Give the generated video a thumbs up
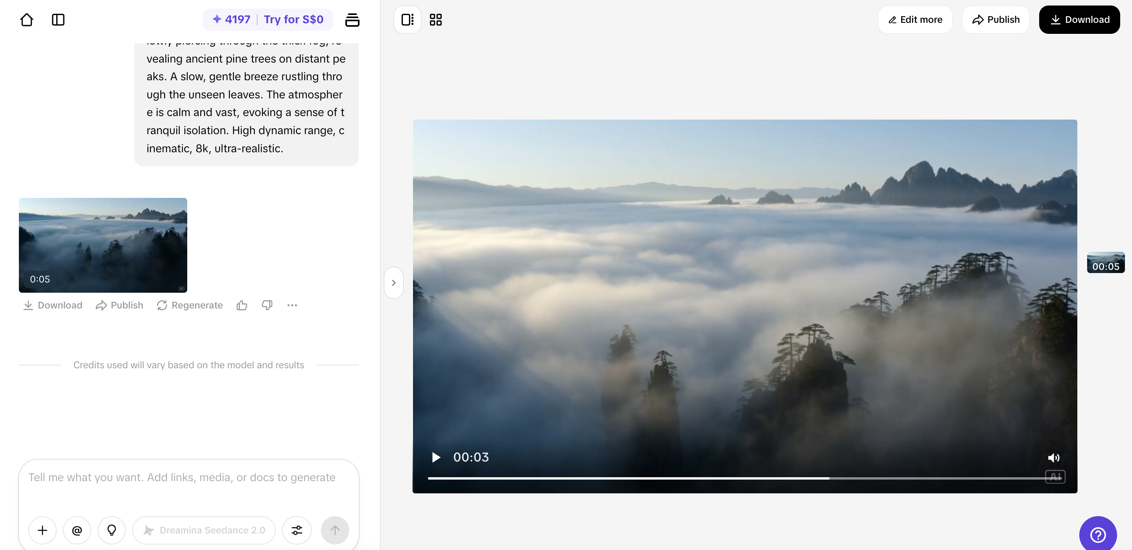Image resolution: width=1132 pixels, height=550 pixels. coord(242,305)
